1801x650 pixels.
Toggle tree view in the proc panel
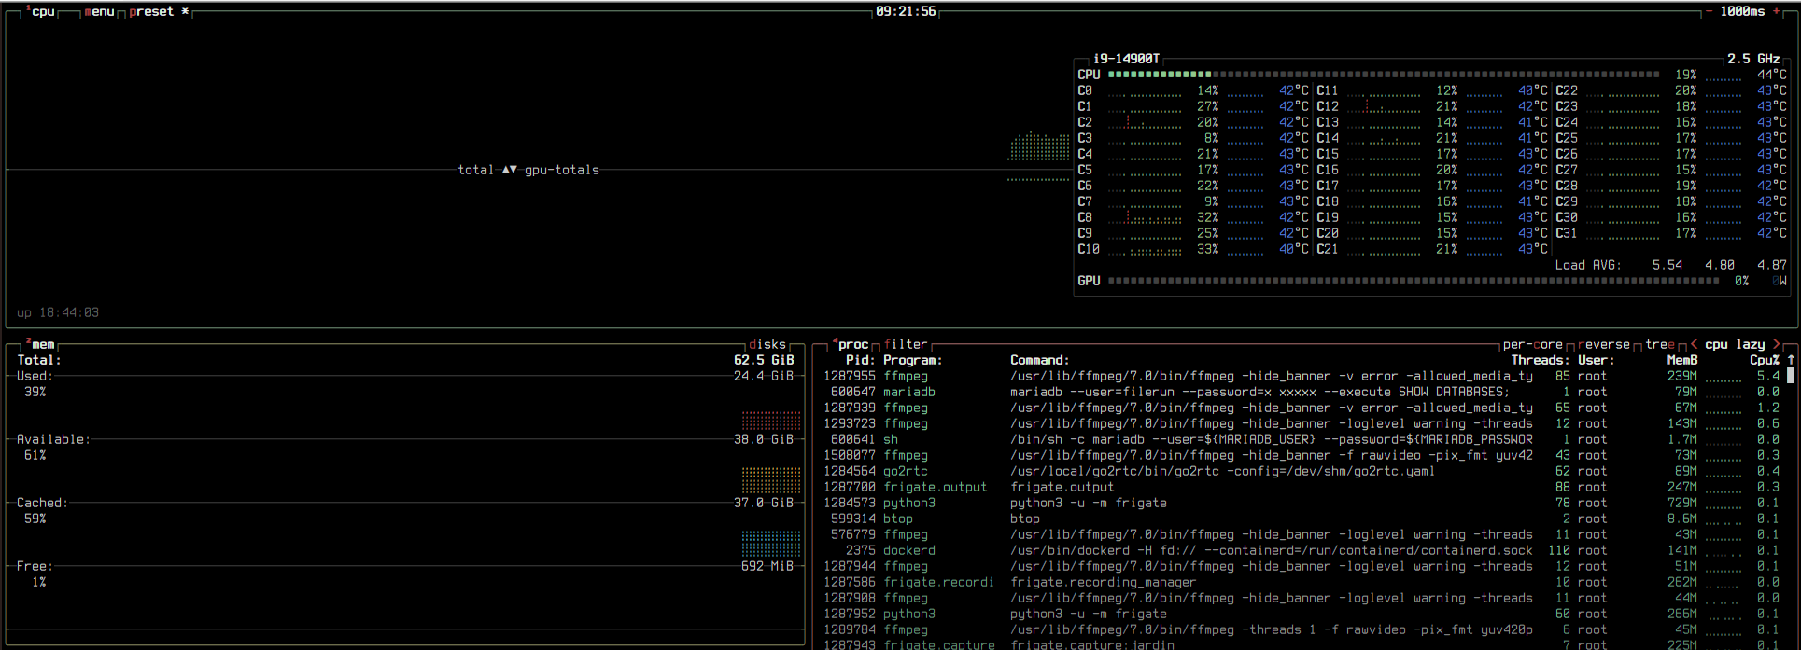[1659, 344]
